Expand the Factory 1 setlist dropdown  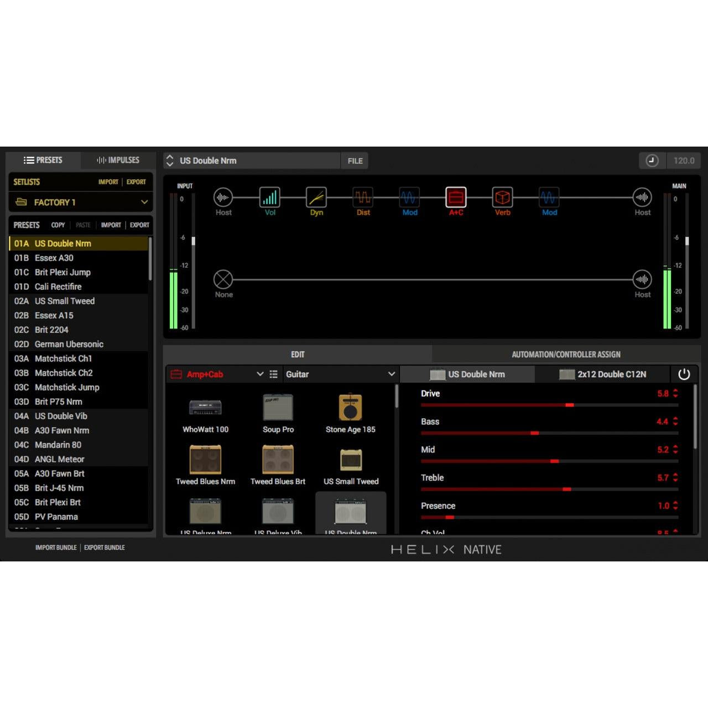click(x=143, y=202)
